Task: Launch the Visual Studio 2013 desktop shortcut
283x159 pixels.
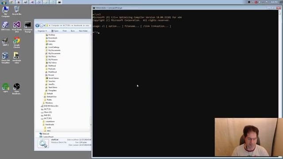Action: (x=17, y=27)
